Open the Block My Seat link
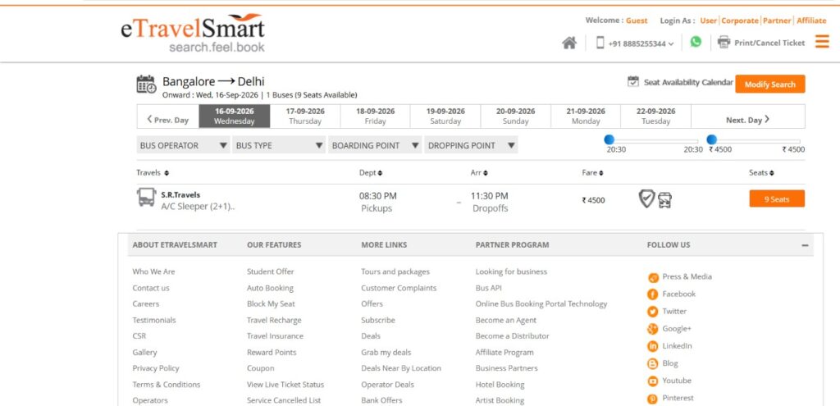840x406 pixels. [x=271, y=303]
